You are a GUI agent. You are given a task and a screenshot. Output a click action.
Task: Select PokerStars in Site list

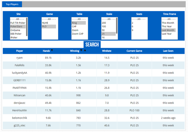click(18, 26)
